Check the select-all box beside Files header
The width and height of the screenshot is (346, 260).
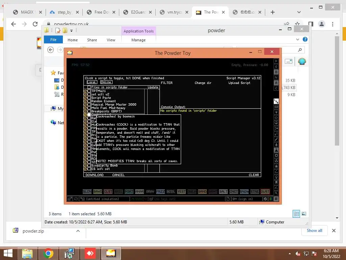coord(89,87)
